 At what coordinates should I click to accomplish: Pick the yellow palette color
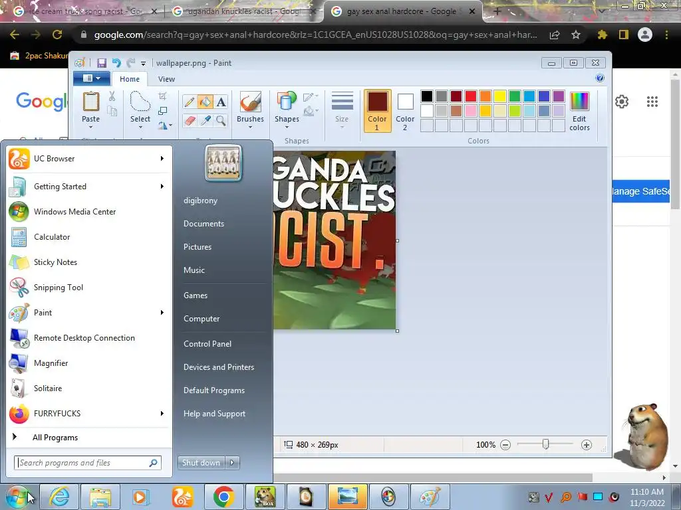(499, 96)
